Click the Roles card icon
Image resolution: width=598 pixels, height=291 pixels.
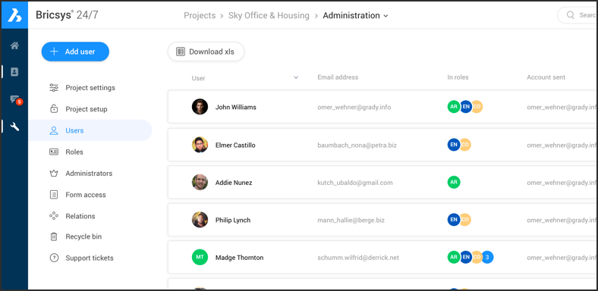coord(54,152)
